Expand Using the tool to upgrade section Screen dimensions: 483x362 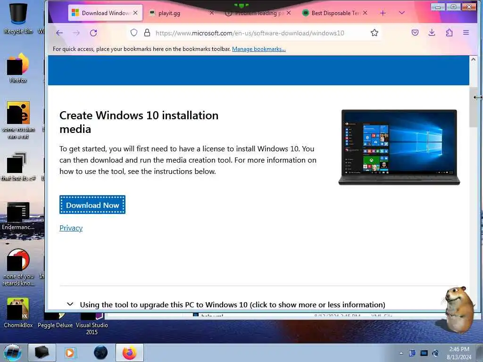226,304
